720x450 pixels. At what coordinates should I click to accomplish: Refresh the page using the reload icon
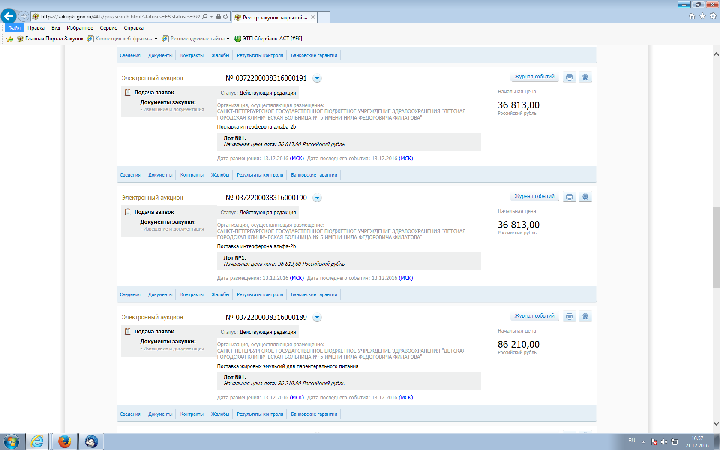click(225, 17)
